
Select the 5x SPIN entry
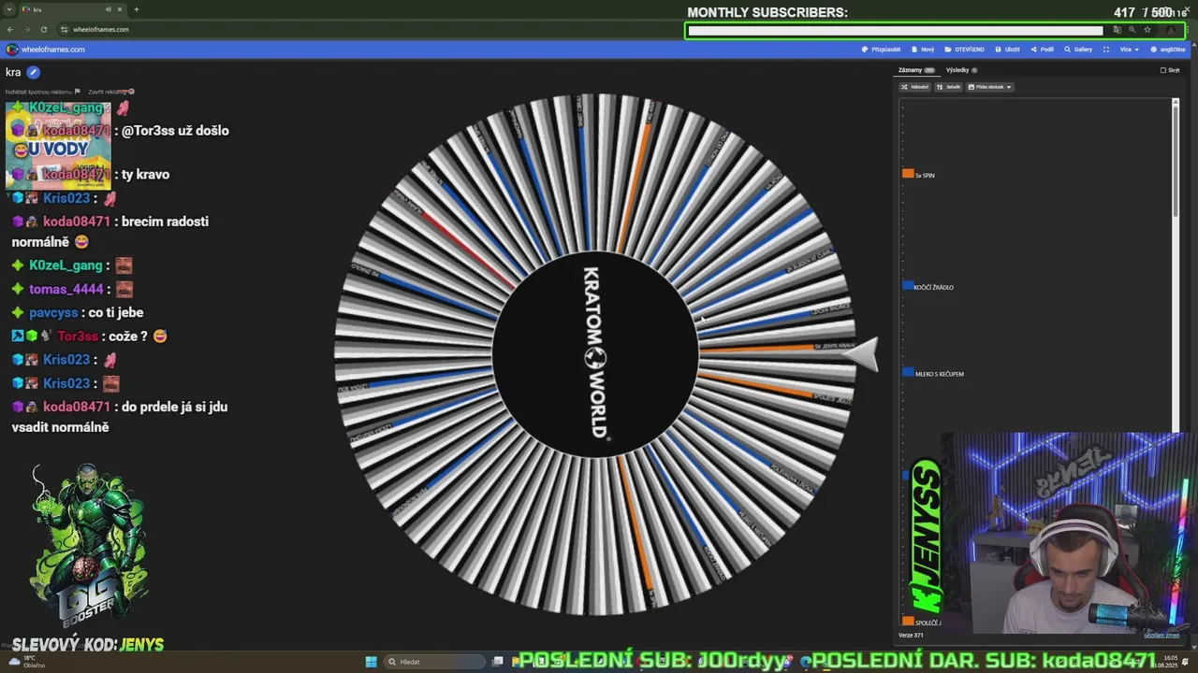tap(925, 175)
